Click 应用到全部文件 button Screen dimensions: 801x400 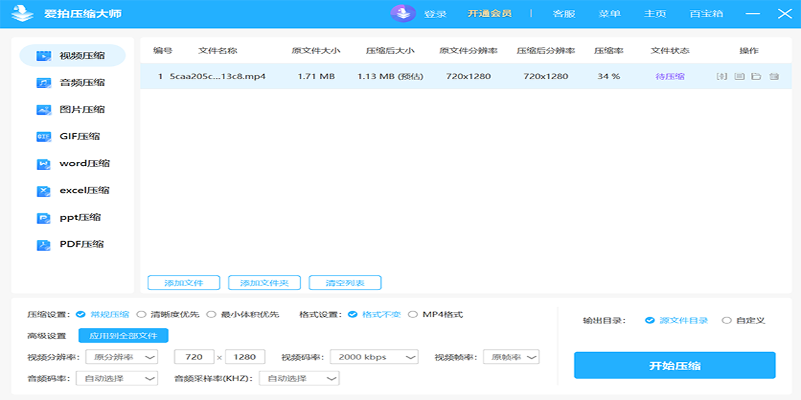coord(123,335)
